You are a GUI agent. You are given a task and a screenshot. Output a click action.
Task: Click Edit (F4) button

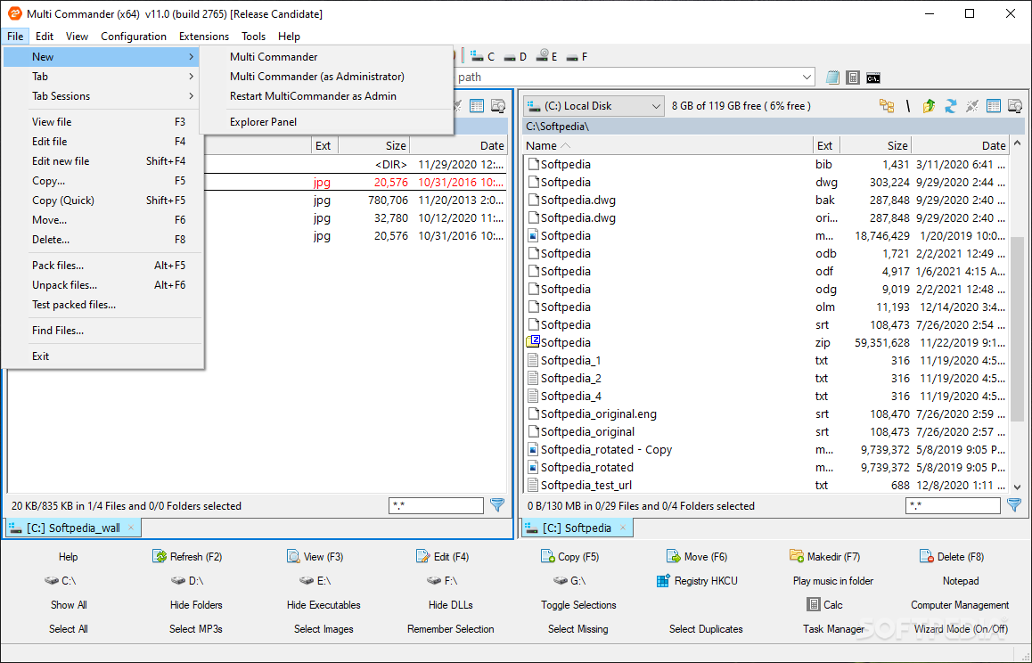pyautogui.click(x=443, y=557)
